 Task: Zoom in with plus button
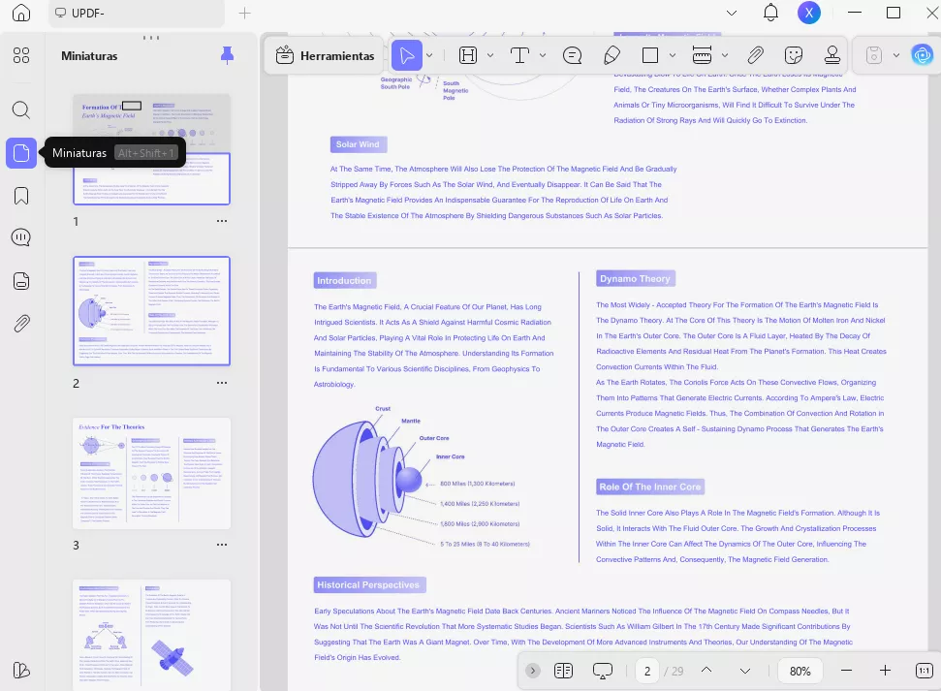[x=885, y=671]
